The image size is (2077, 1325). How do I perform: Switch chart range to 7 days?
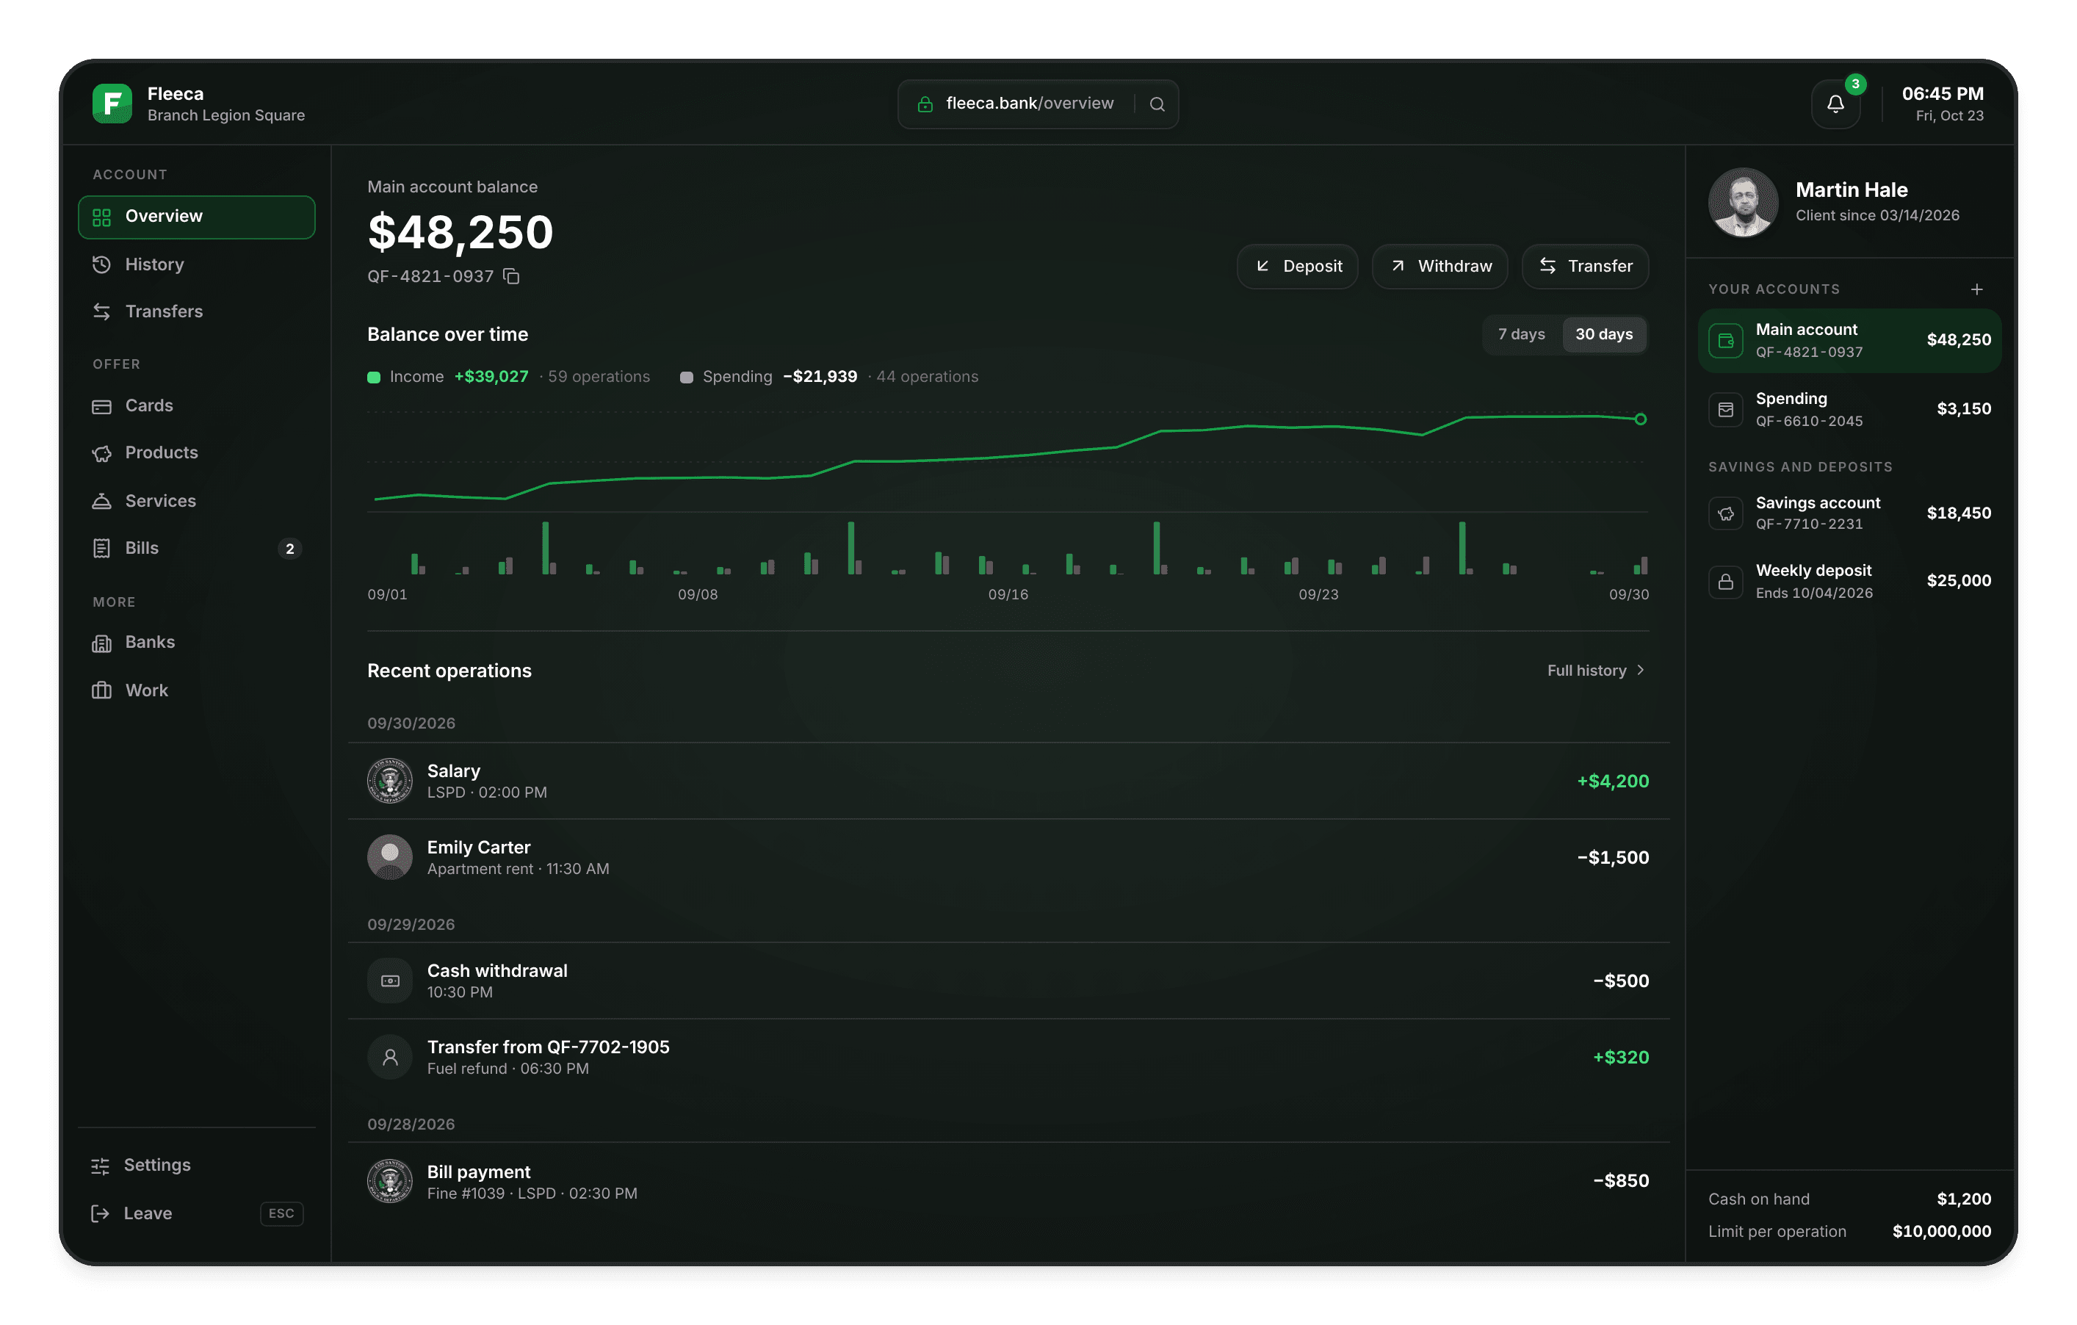1522,335
